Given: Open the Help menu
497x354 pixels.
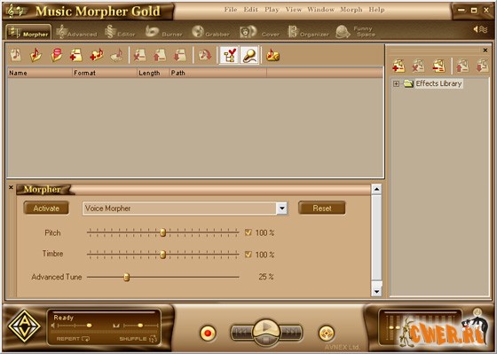Looking at the screenshot, I should pyautogui.click(x=376, y=10).
